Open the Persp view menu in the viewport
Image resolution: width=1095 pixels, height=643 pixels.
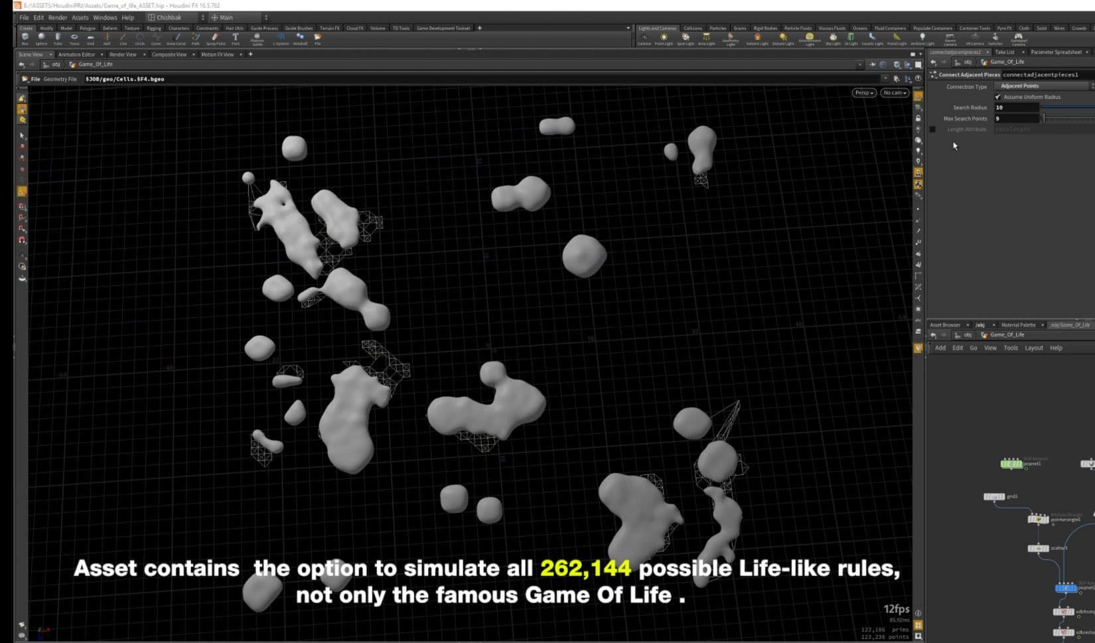[863, 93]
